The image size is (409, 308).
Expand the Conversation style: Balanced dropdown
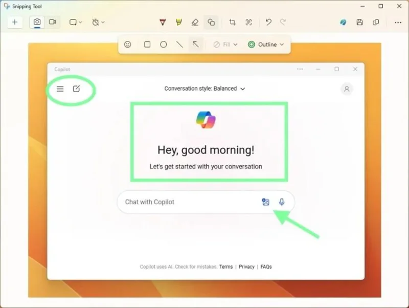204,89
